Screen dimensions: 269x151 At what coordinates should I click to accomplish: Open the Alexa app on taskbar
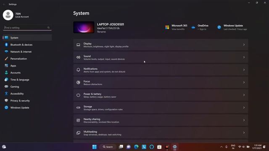pyautogui.click(x=152, y=147)
